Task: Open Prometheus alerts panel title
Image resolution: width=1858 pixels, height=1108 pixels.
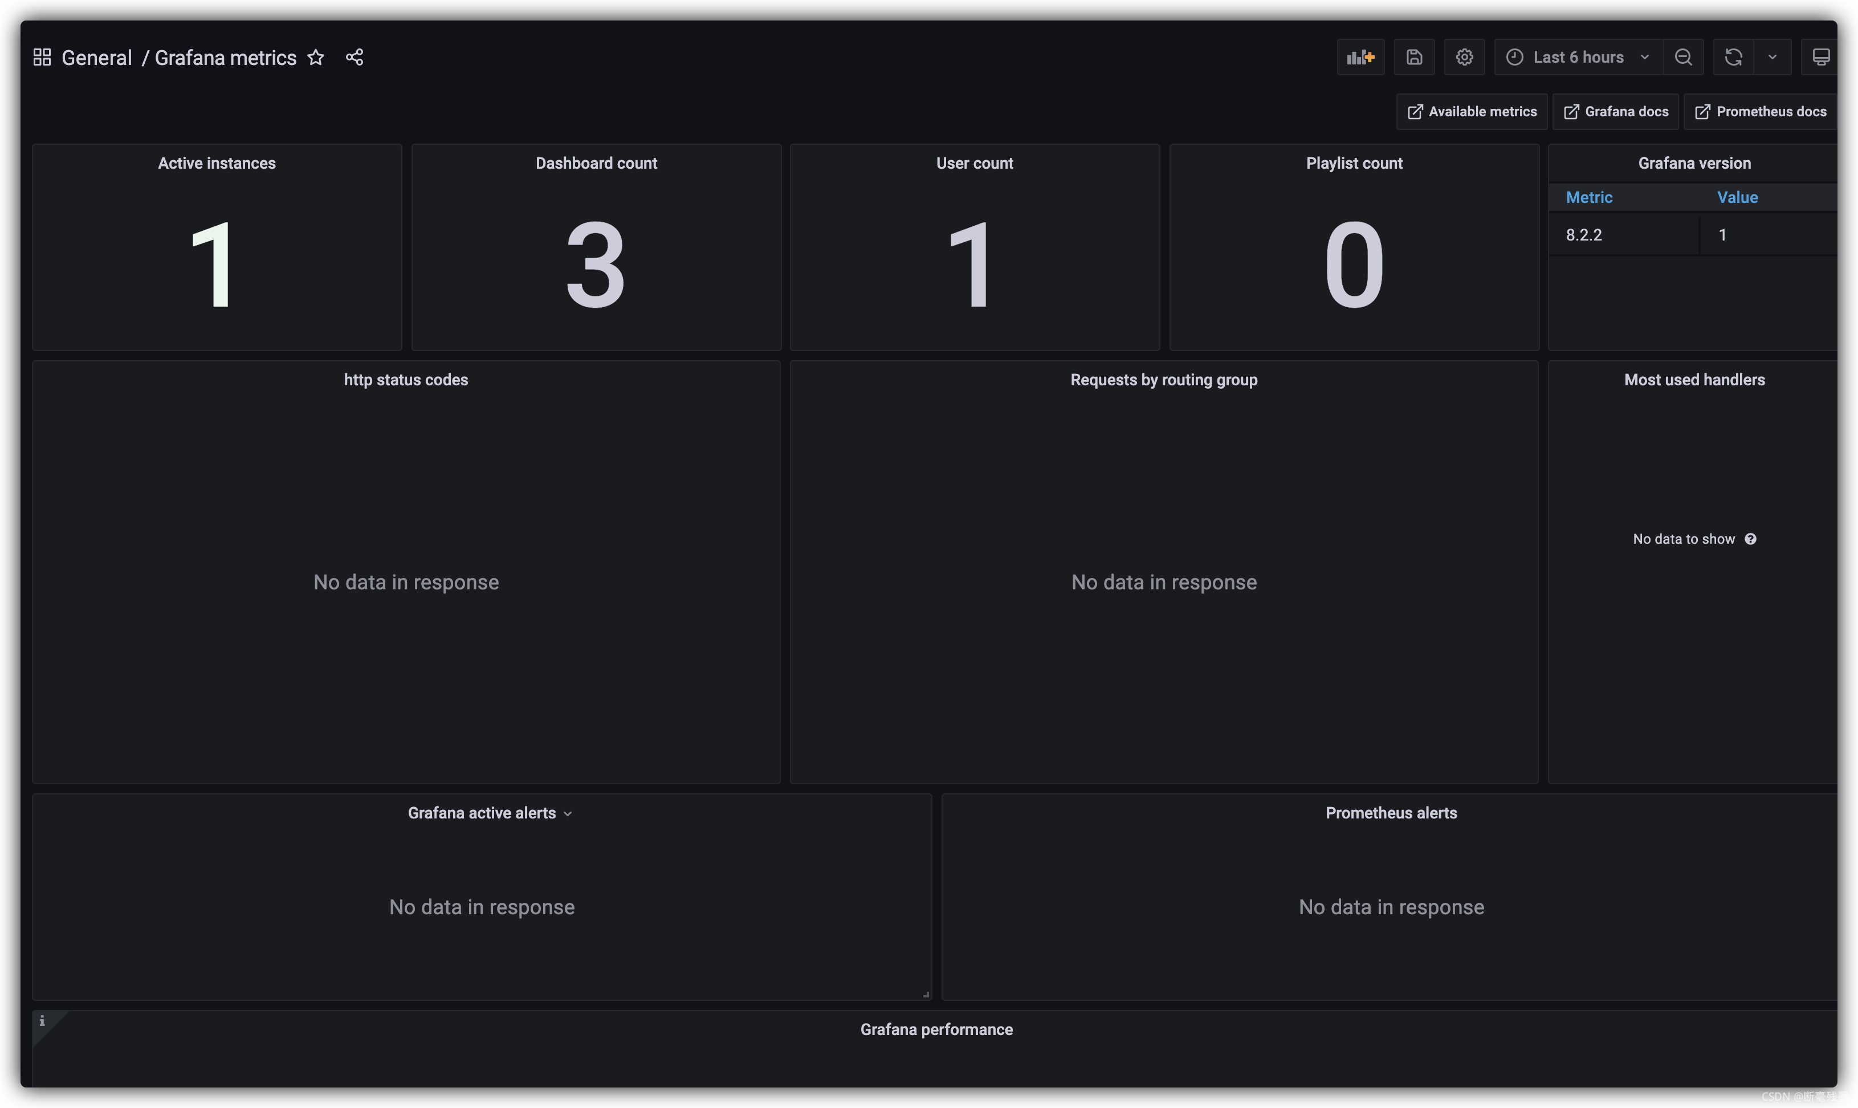Action: coord(1391,812)
